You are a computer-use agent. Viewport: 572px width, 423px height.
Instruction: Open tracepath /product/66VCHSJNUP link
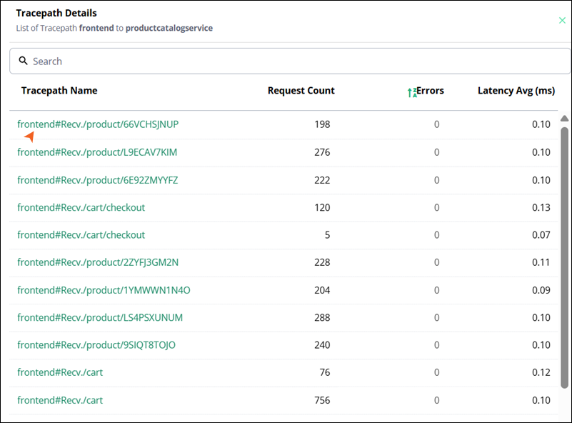click(98, 124)
